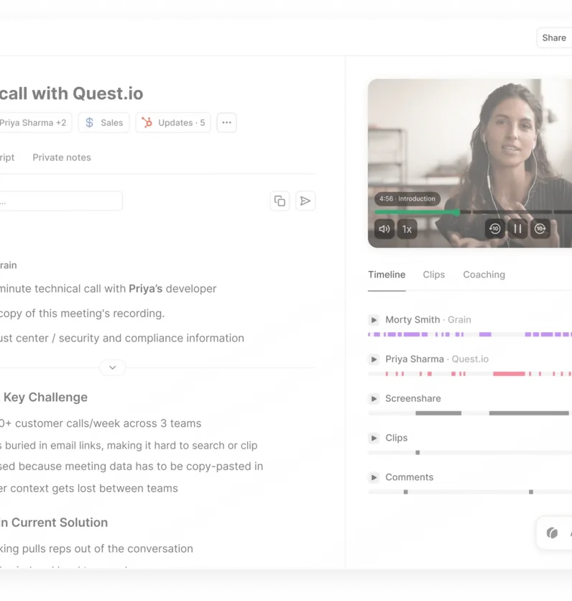The width and height of the screenshot is (572, 601).
Task: Click the copy notes icon
Action: click(x=280, y=201)
